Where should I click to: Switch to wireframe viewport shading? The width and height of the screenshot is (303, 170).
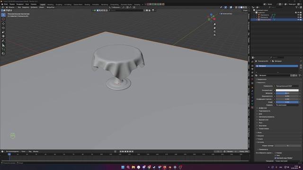pyautogui.click(x=239, y=8)
